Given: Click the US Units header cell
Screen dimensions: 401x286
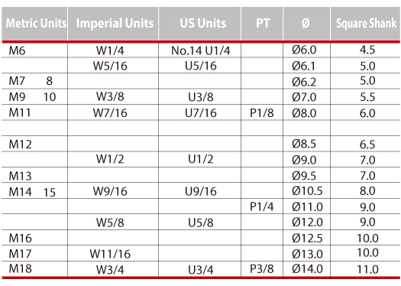Looking at the screenshot, I should (203, 23).
